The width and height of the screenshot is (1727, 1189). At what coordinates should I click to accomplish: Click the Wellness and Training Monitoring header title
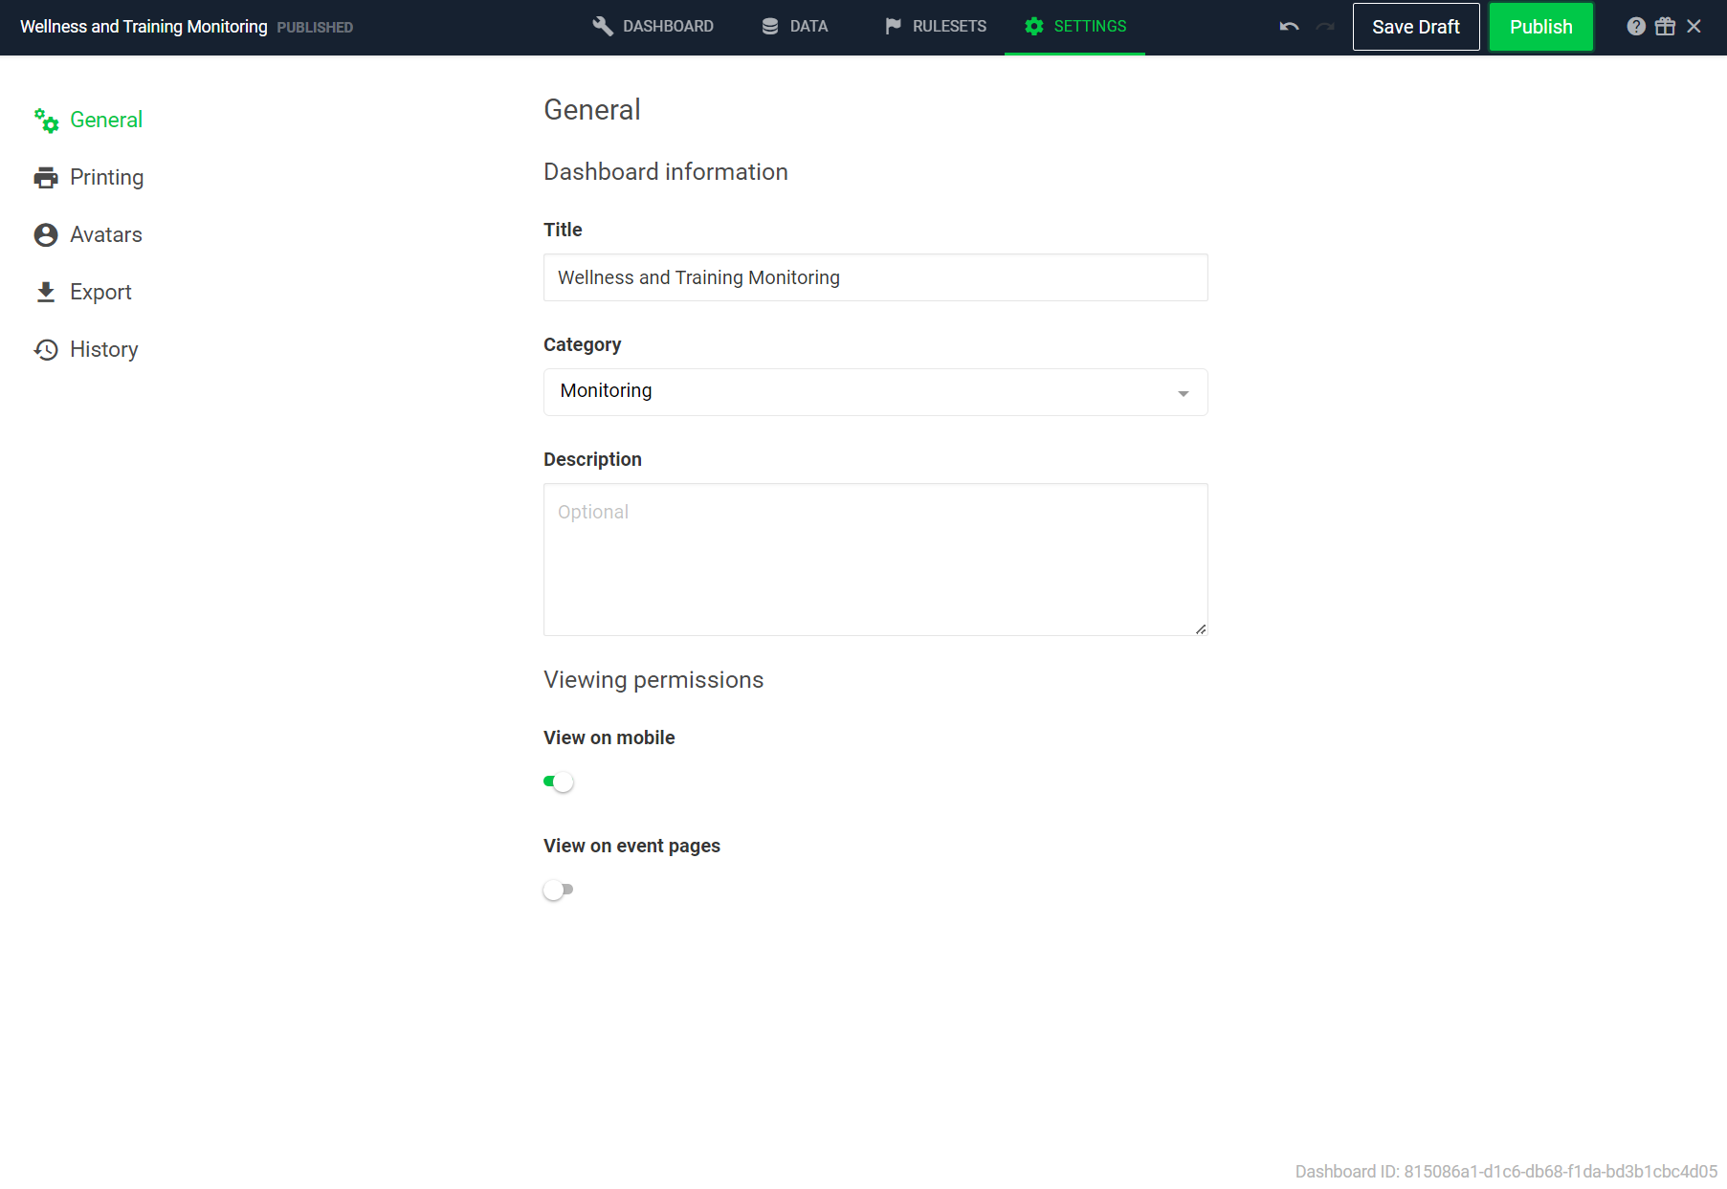click(x=144, y=27)
